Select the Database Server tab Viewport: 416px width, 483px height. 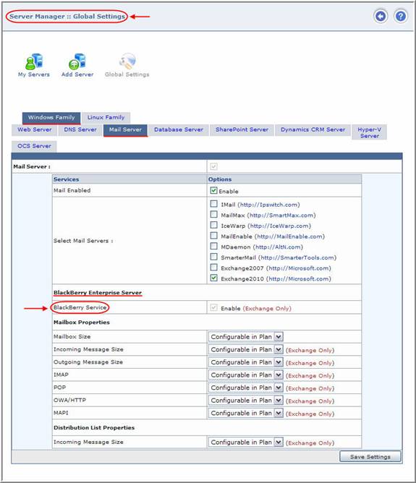[x=179, y=129]
